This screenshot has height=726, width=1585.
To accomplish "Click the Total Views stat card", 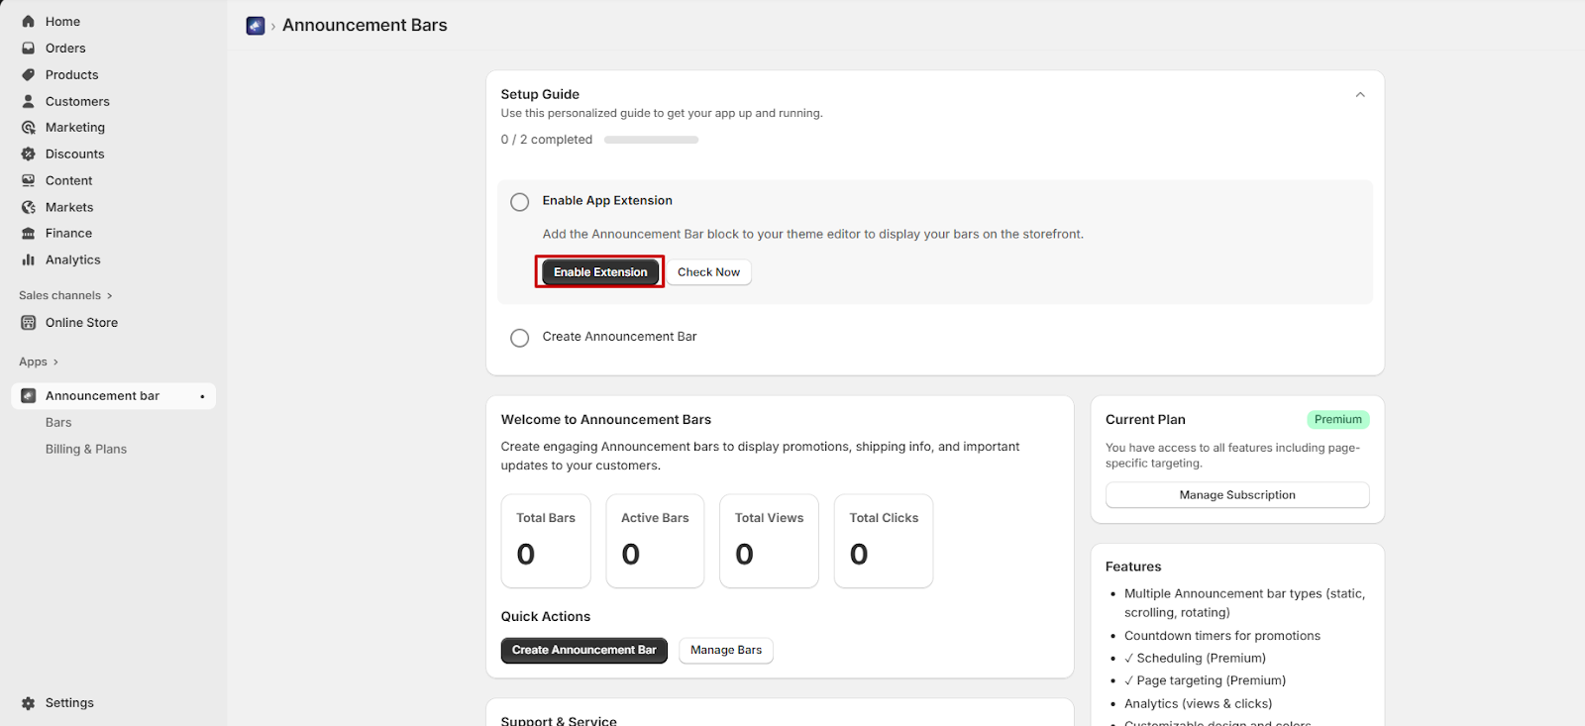I will 769,541.
